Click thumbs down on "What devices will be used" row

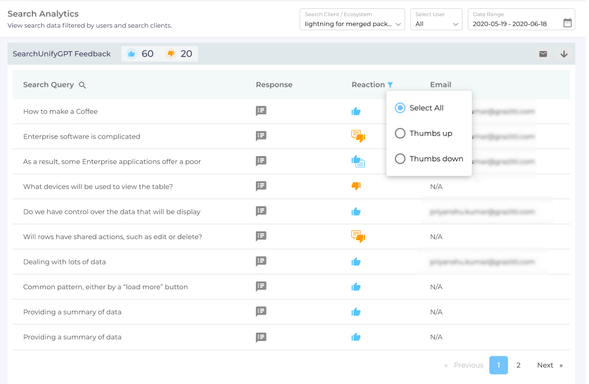pos(355,186)
